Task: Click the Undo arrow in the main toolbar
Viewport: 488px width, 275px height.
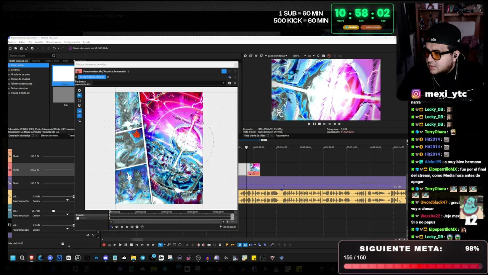Action: (x=54, y=48)
